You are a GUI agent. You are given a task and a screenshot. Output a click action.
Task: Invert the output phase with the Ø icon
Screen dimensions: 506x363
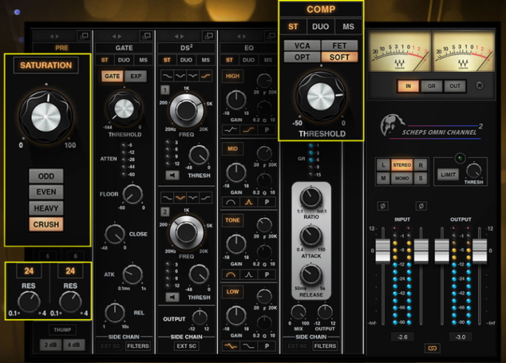pos(421,206)
